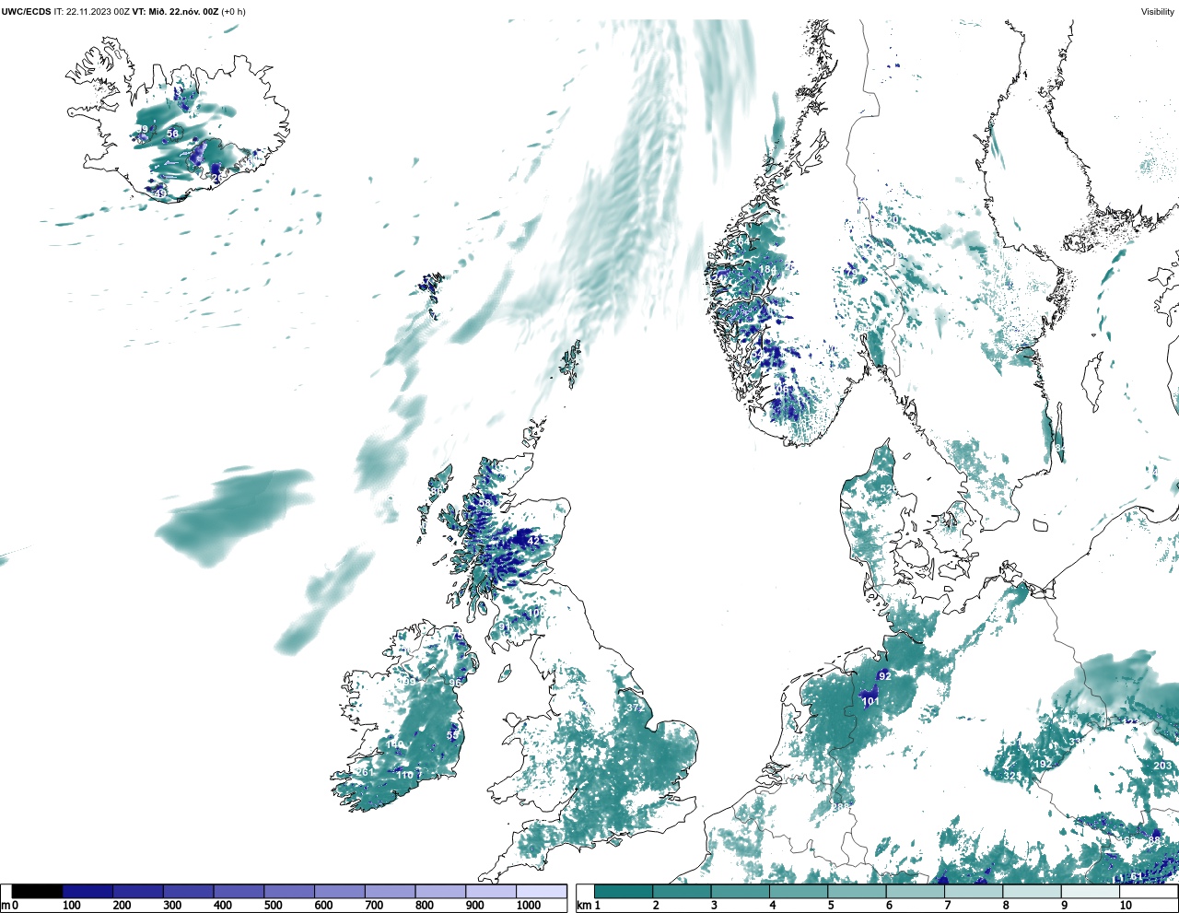
Task: Select the '42' value over Scotland
Action: pos(534,541)
